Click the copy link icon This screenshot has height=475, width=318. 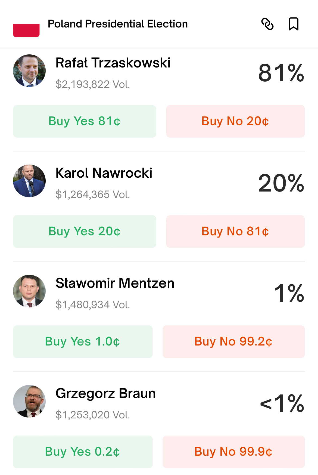[267, 24]
